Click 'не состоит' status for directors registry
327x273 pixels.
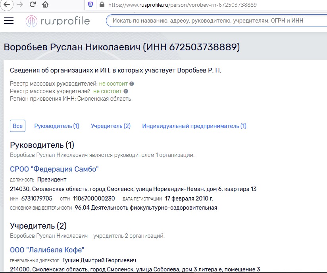tap(113, 84)
